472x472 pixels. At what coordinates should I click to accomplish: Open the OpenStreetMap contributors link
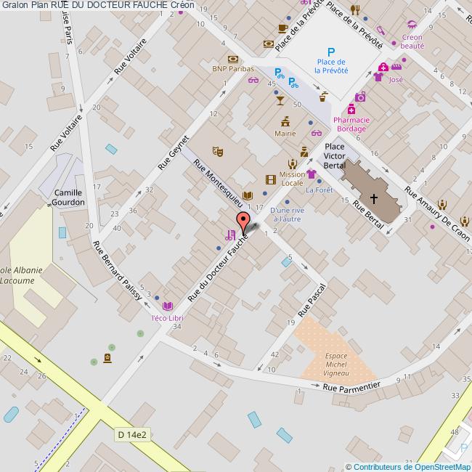[x=410, y=466]
